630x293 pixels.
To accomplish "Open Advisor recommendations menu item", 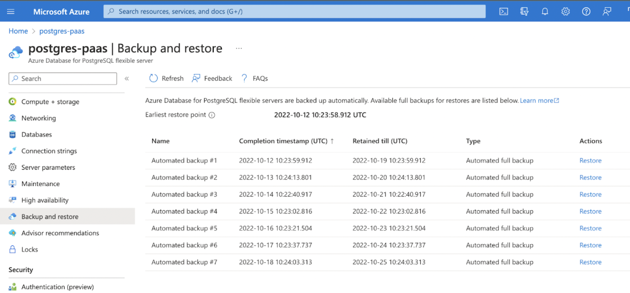I will click(x=60, y=233).
